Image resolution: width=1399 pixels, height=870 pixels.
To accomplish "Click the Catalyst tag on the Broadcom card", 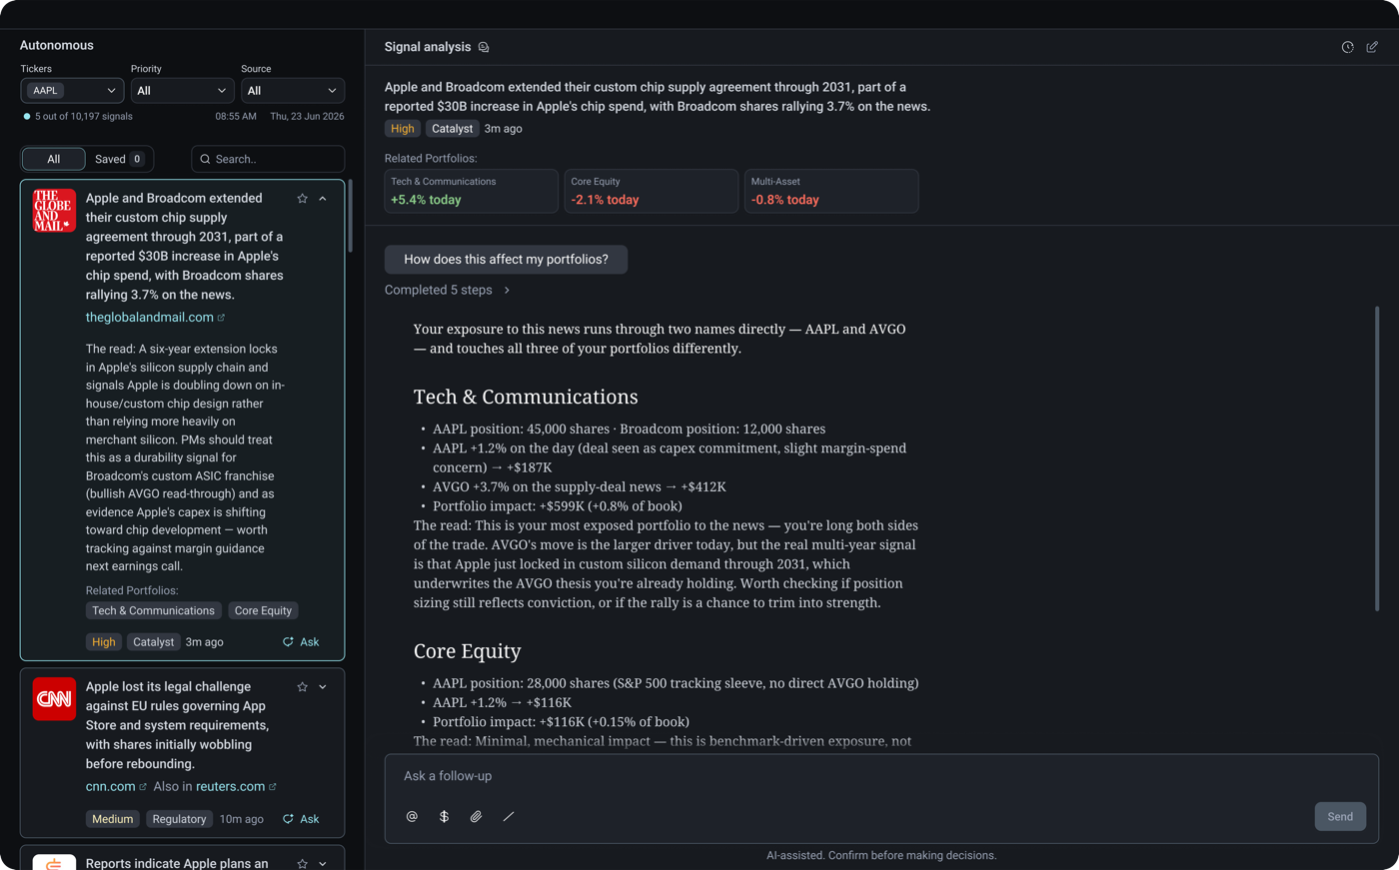I will coord(153,641).
